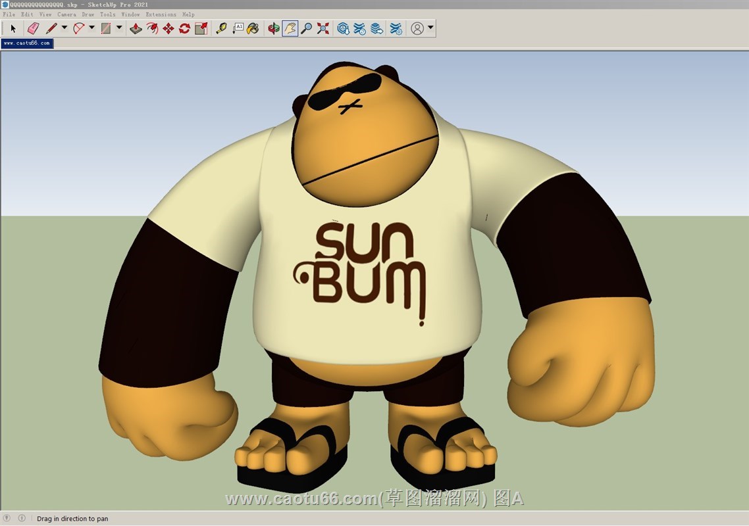
Task: Open the 3D Warehouse
Action: click(x=343, y=29)
